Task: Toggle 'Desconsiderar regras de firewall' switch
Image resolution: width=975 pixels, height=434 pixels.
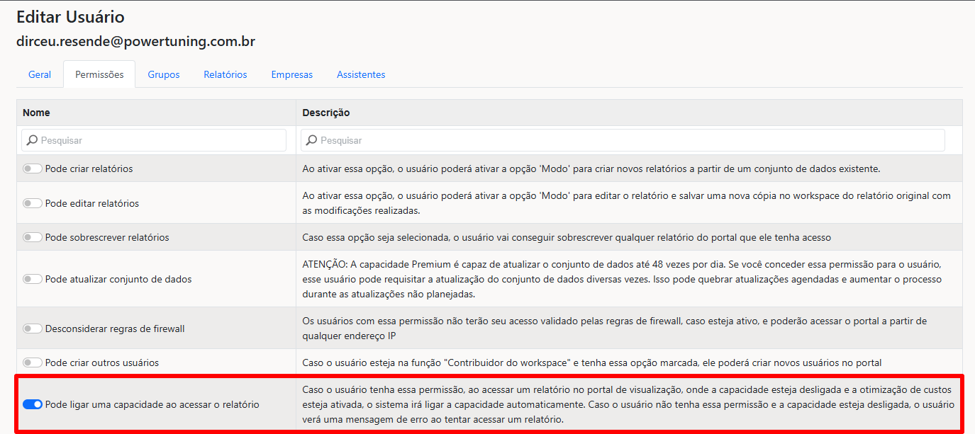Action: [x=33, y=329]
